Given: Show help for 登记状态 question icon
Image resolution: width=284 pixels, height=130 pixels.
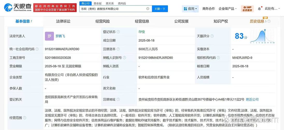Looking at the screenshot, I should tap(118, 32).
